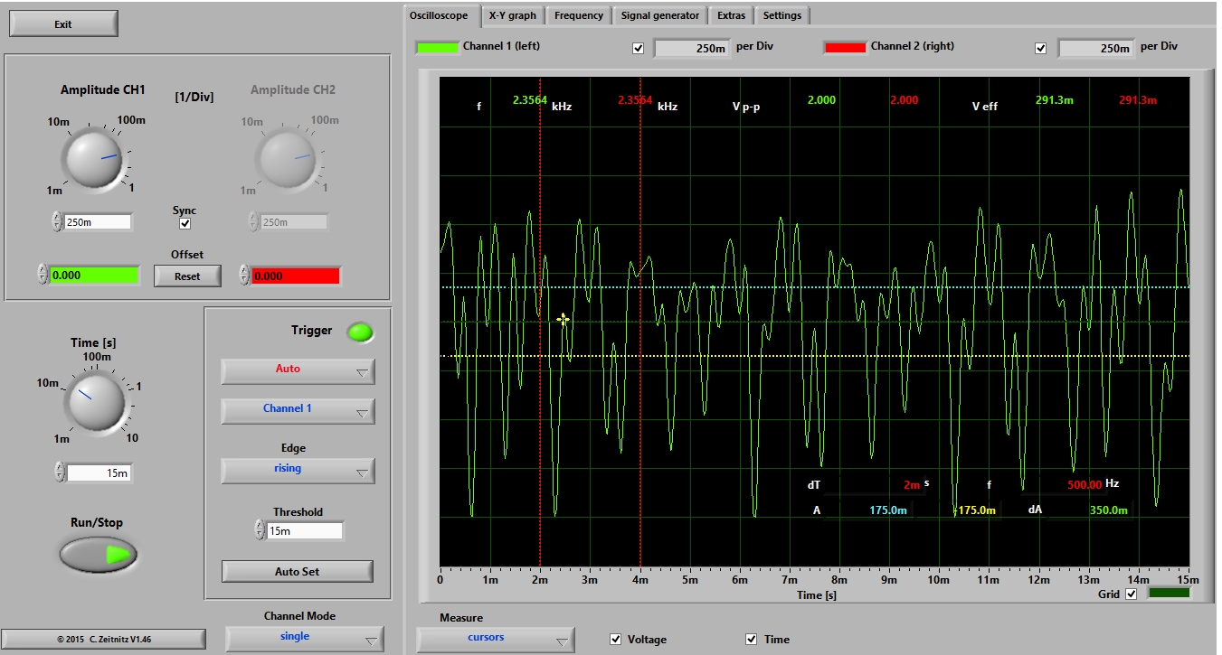
Task: Click the Threshold stepper arrows
Action: pyautogui.click(x=260, y=530)
